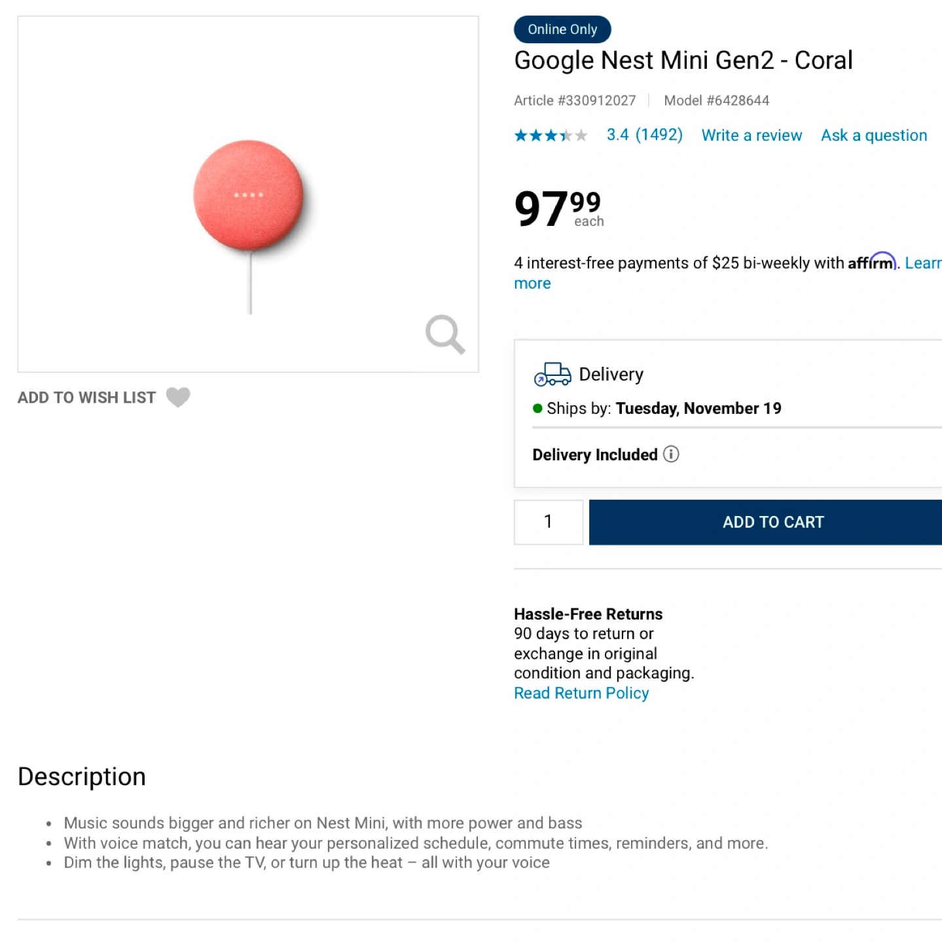Click the Google Nest Mini Gen2 title
The image size is (942, 943).
[683, 60]
